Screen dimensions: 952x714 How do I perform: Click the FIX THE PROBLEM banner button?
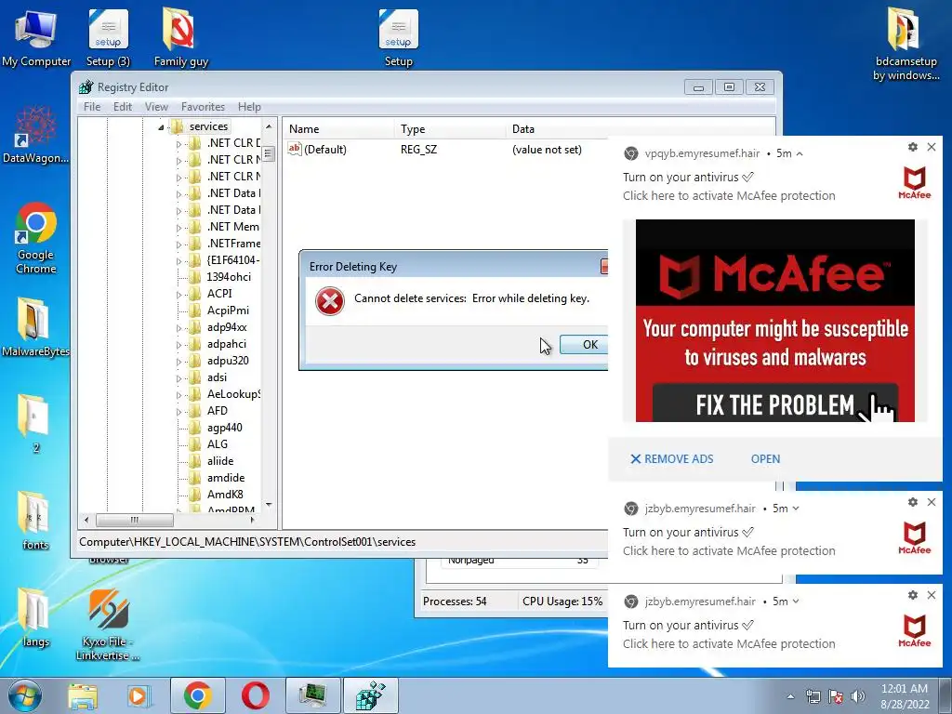pos(775,403)
